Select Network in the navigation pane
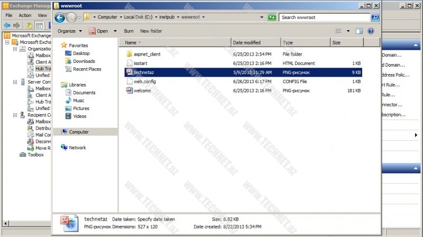Viewport: 423px width, 237px height. 77,148
